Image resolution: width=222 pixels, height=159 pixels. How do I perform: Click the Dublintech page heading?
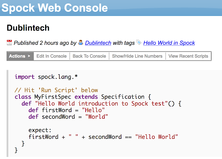(28, 28)
